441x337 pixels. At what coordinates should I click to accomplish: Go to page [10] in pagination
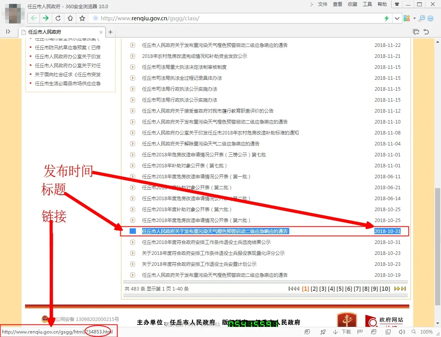tap(385, 289)
